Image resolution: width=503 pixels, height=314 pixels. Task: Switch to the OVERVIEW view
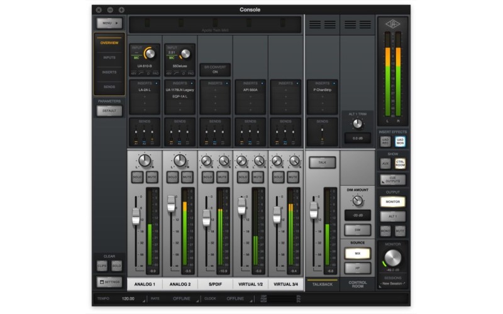[109, 43]
